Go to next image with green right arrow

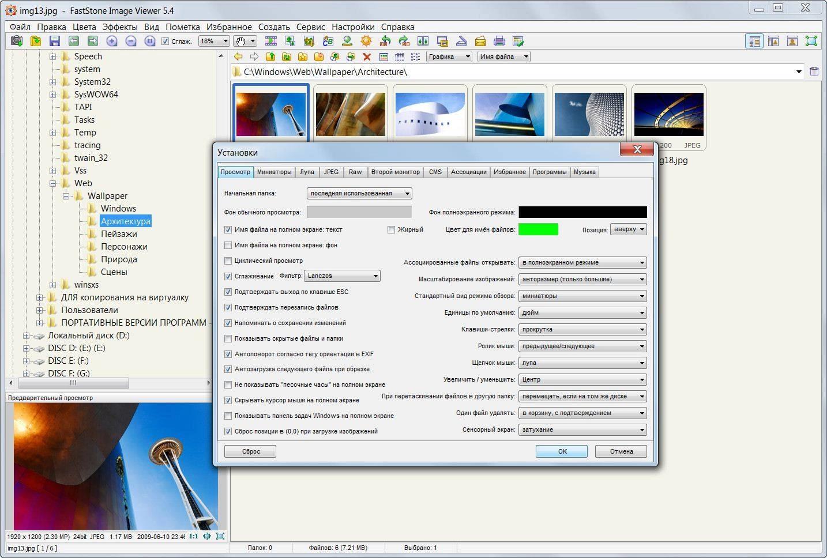click(x=93, y=41)
